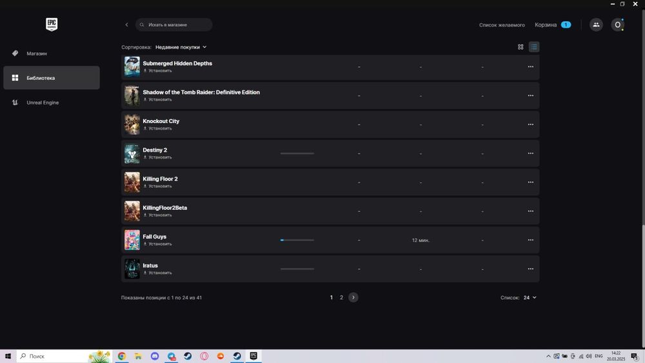Switch ENG input language indicator
The image size is (645, 363).
pos(599,357)
